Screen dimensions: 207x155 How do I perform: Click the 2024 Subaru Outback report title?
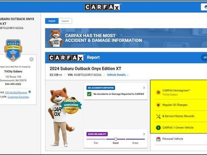point(85,69)
